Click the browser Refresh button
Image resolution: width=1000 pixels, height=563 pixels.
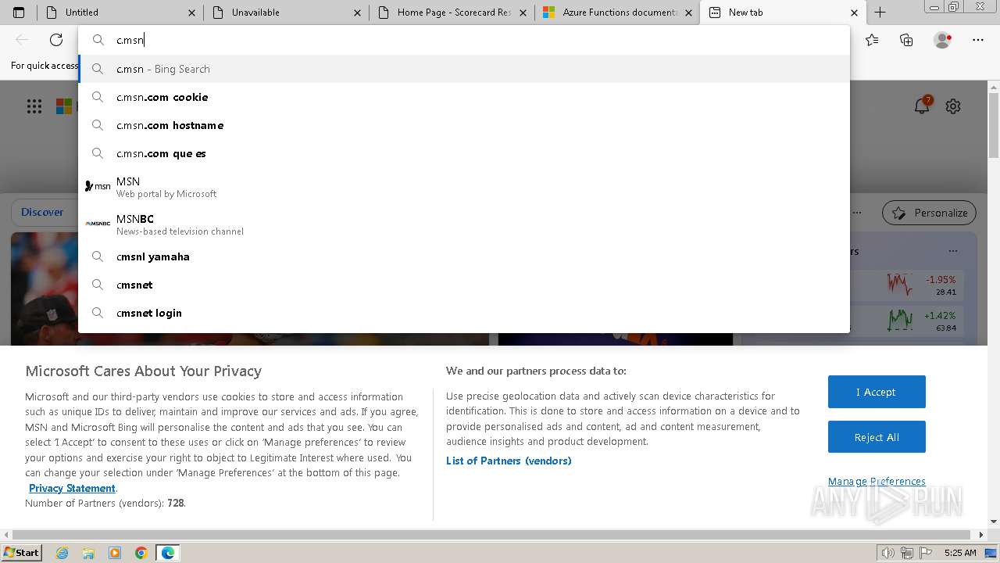[56, 40]
